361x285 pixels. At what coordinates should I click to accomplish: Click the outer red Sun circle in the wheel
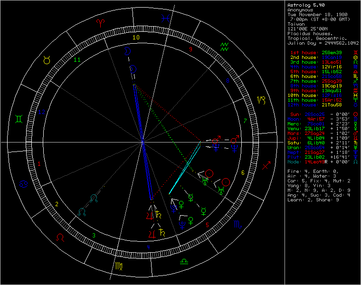(x=226, y=182)
